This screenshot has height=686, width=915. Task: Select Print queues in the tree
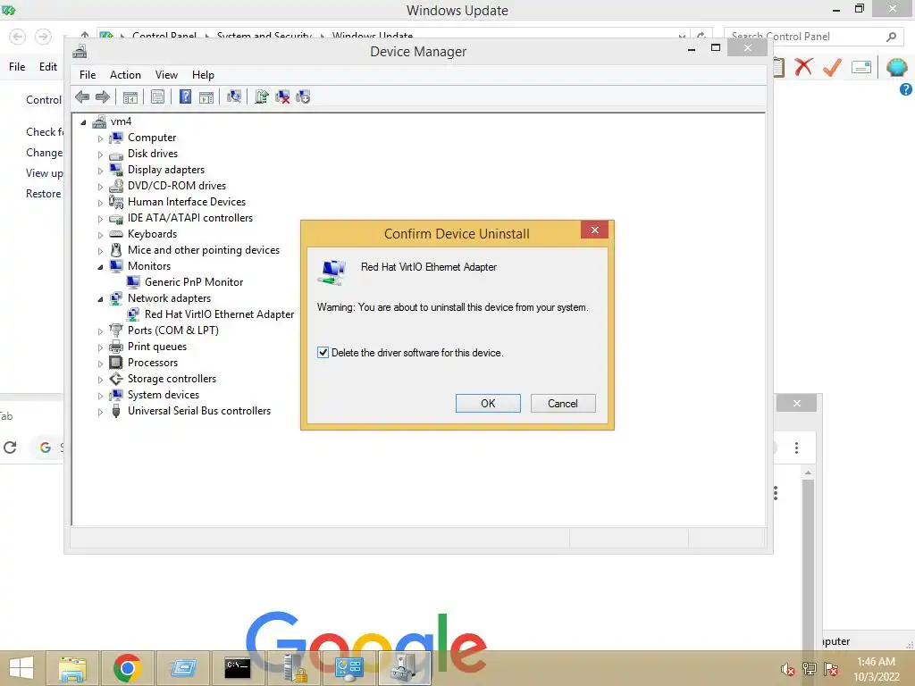[x=157, y=347]
